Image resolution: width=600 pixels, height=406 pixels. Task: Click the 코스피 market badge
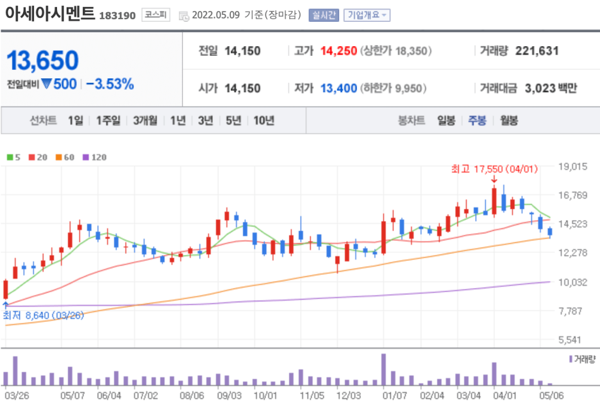coord(156,15)
